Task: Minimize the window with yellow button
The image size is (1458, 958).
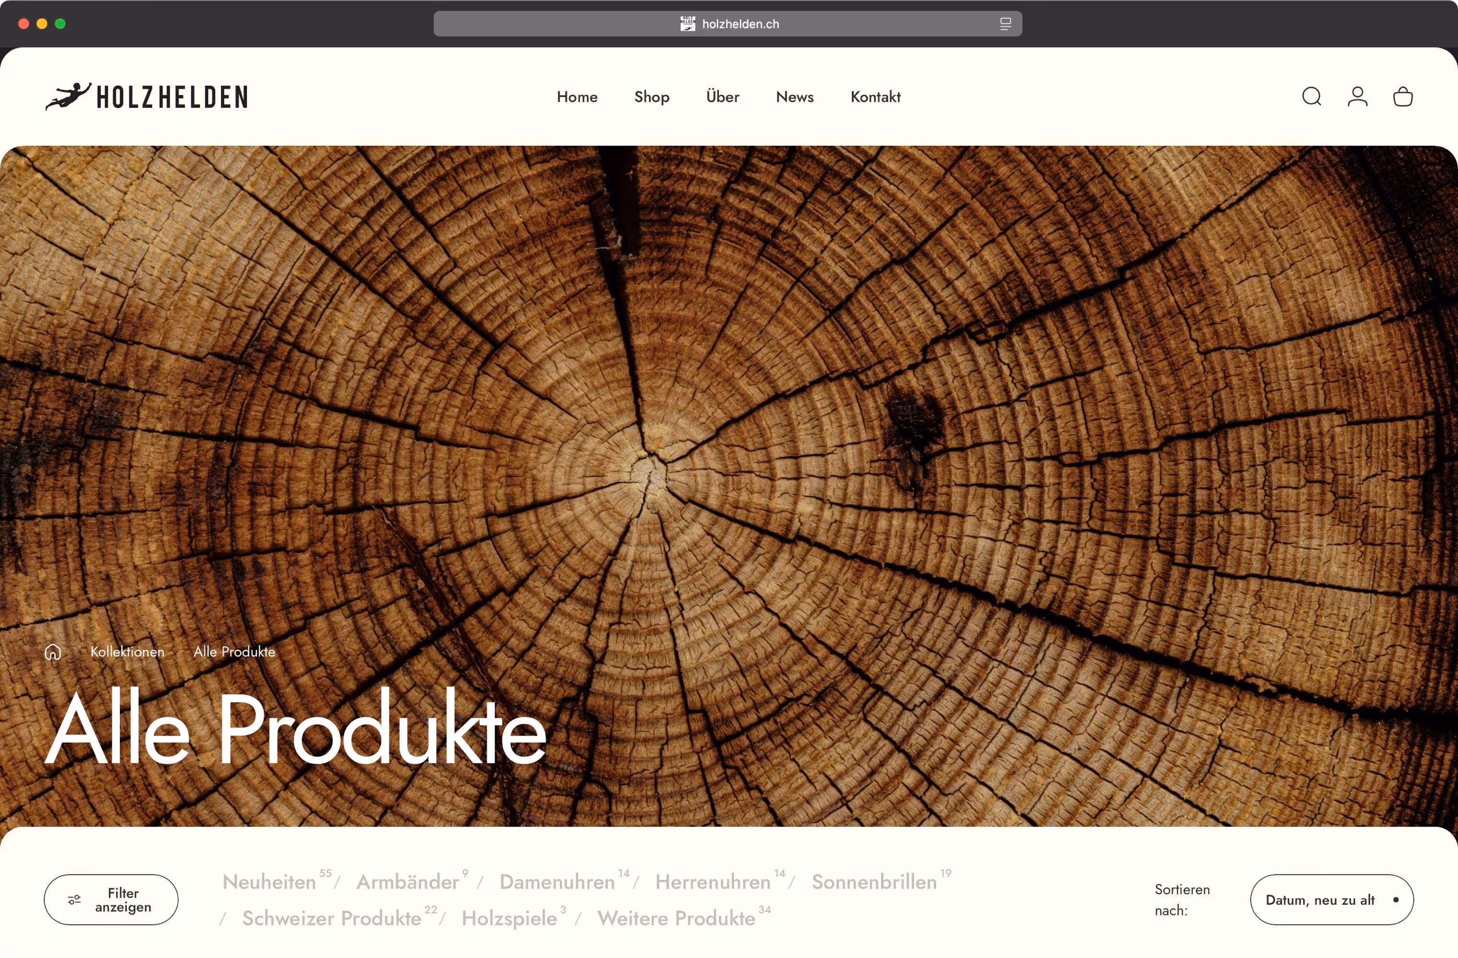Action: point(42,24)
